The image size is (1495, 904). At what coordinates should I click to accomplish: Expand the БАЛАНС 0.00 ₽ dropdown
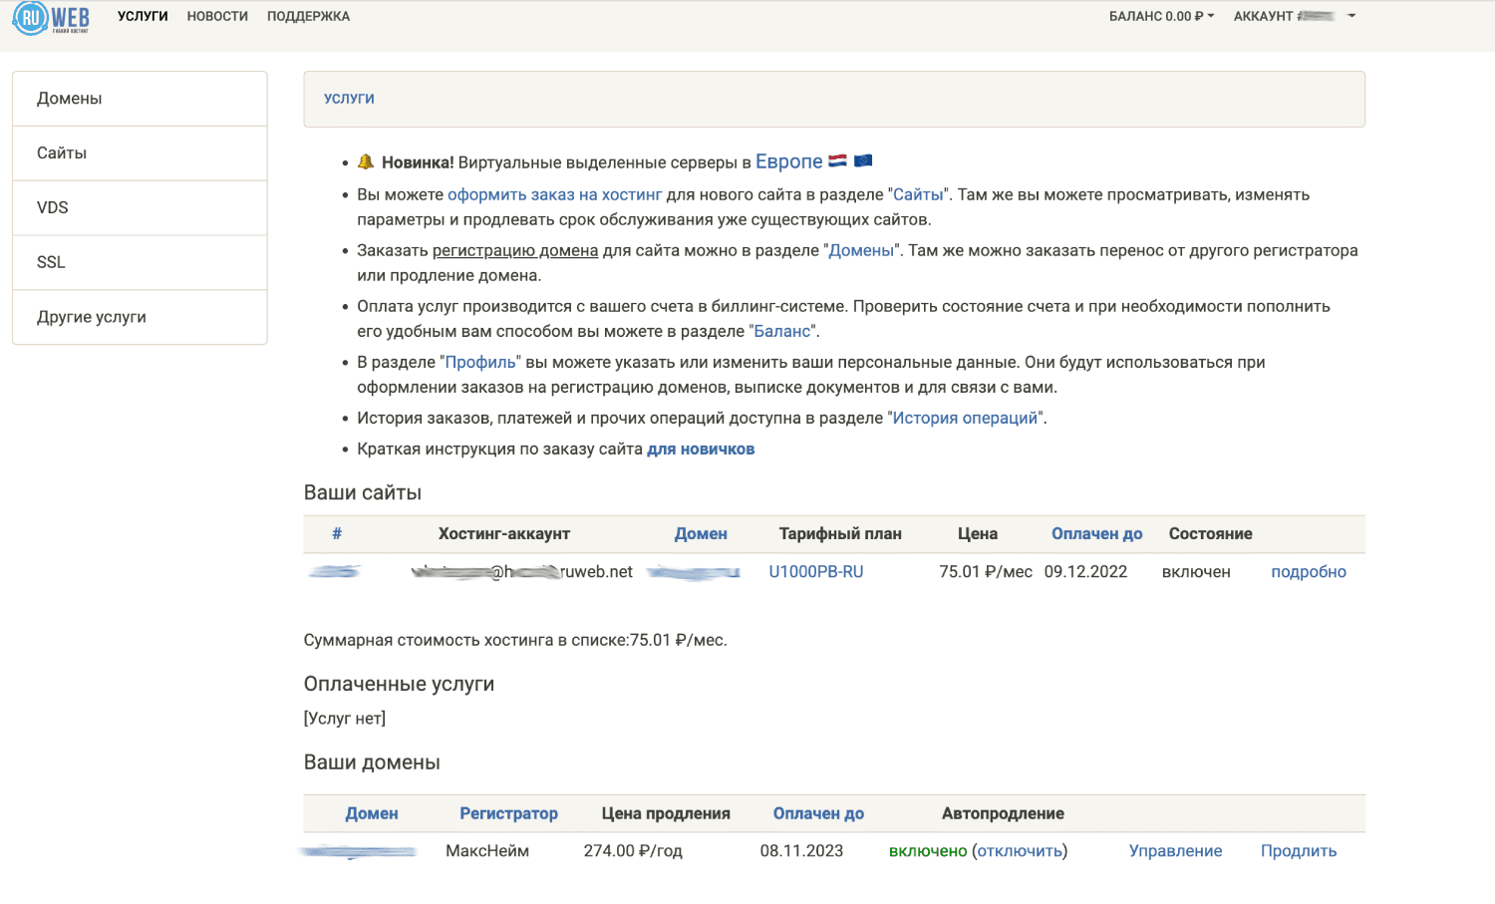1161,16
